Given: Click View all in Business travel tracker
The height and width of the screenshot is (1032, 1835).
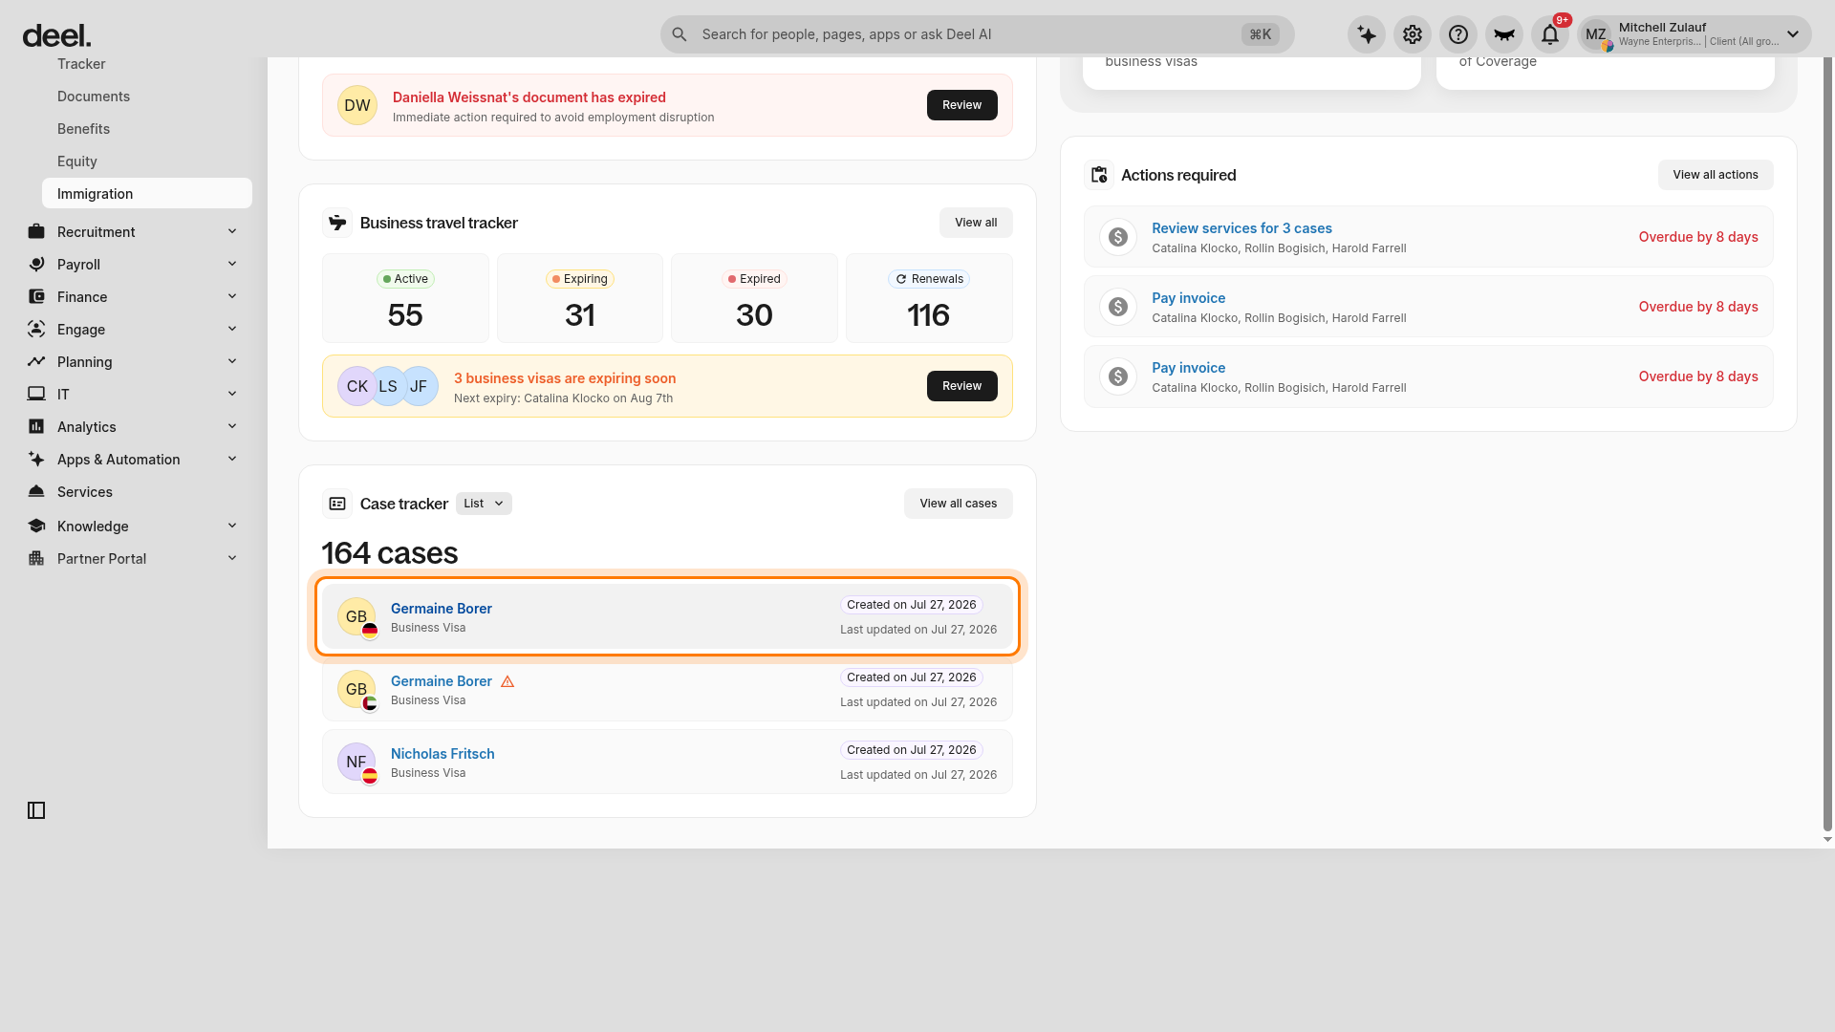Looking at the screenshot, I should point(976,223).
